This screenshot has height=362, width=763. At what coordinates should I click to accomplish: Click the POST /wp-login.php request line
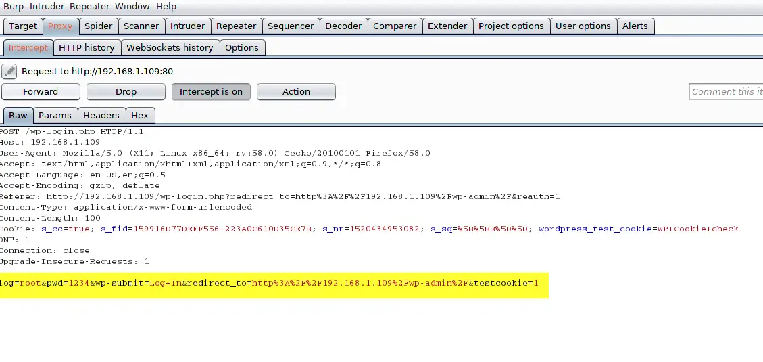pyautogui.click(x=72, y=131)
